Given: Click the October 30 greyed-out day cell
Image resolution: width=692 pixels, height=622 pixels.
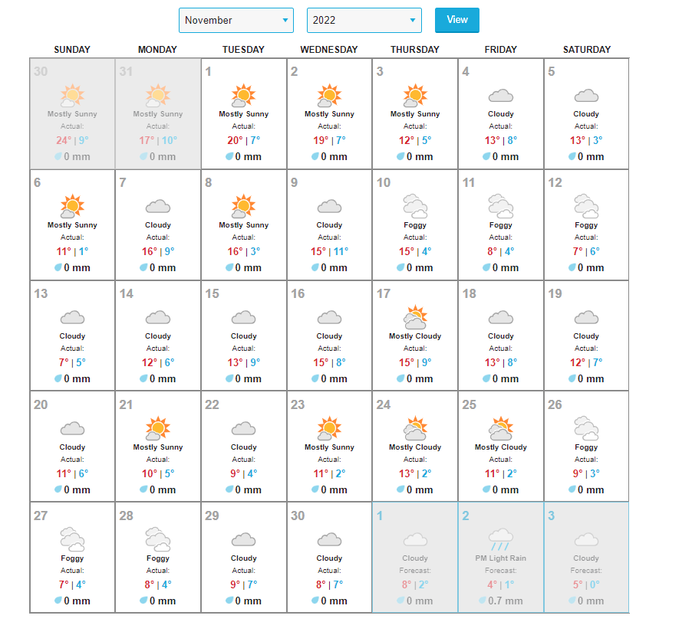Looking at the screenshot, I should click(x=72, y=113).
